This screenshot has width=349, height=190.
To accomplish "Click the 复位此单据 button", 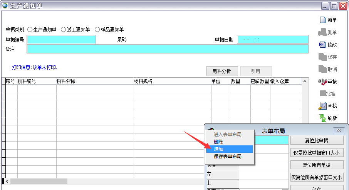I will 316,140.
